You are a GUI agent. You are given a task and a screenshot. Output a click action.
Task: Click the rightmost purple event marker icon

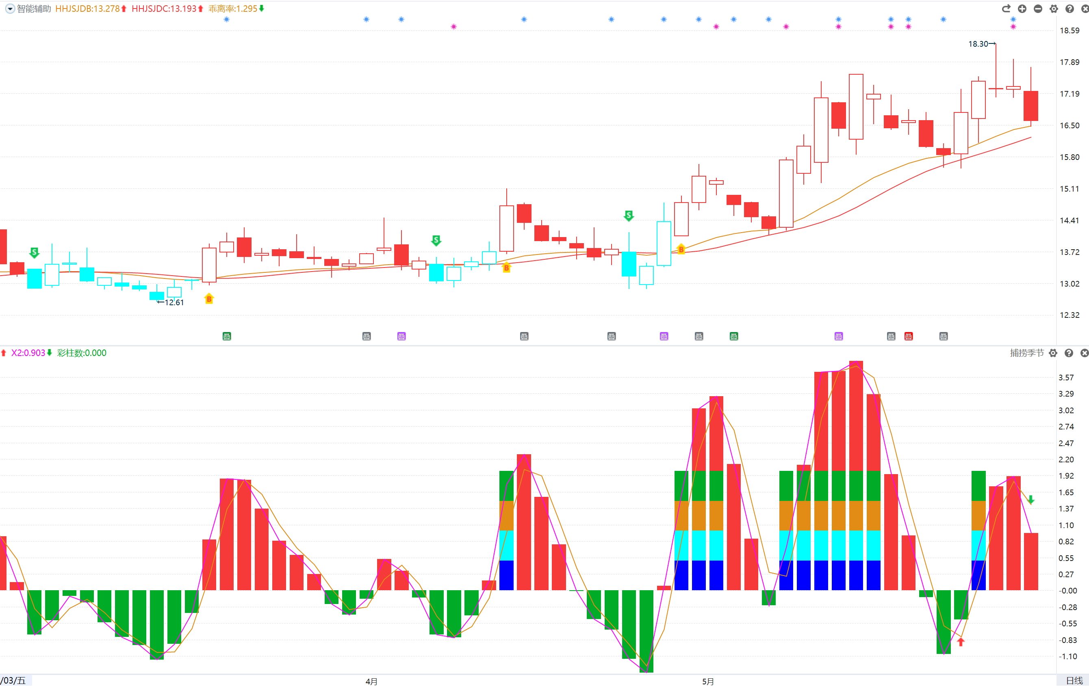(x=839, y=336)
